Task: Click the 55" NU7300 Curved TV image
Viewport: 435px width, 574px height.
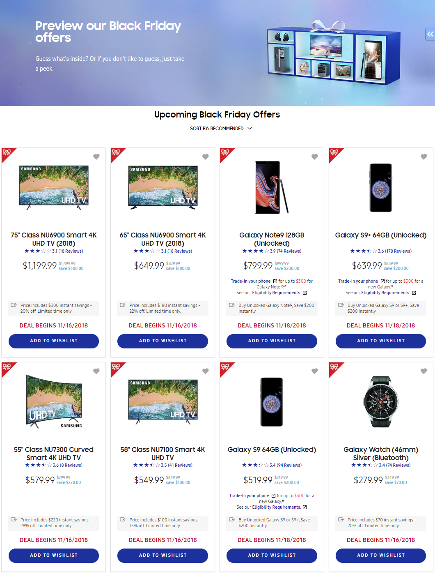Action: point(54,401)
